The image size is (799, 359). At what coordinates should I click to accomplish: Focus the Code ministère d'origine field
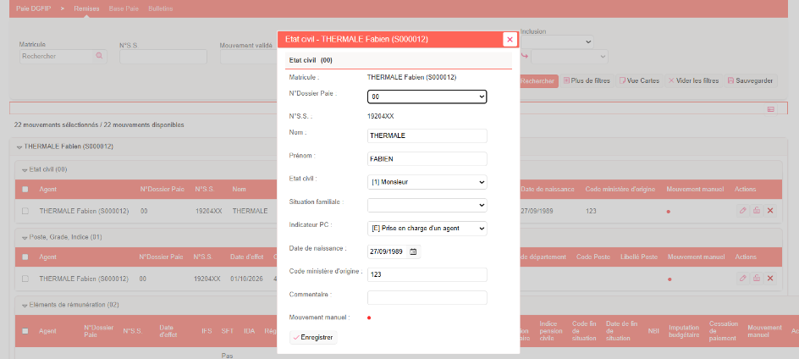(427, 274)
